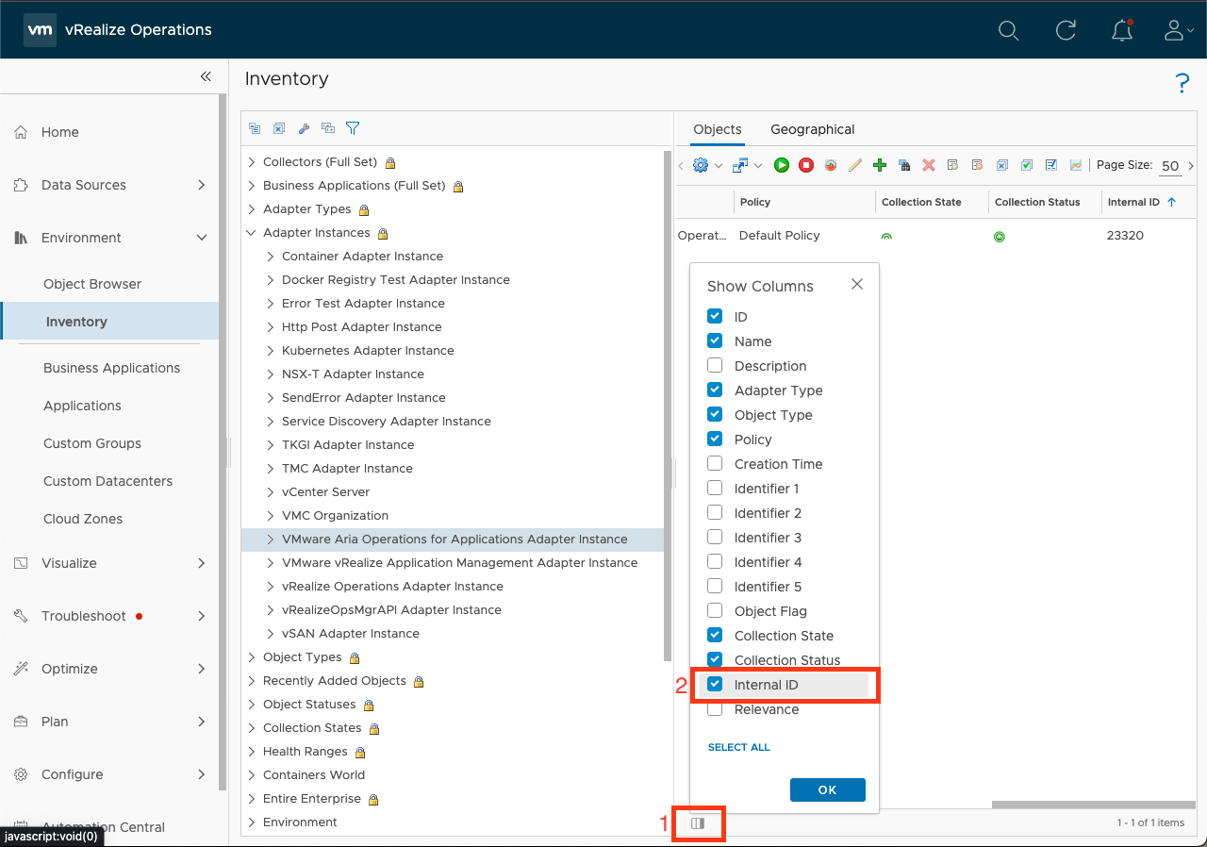This screenshot has height=847, width=1207.
Task: Enable the Description column checkbox
Action: point(715,366)
